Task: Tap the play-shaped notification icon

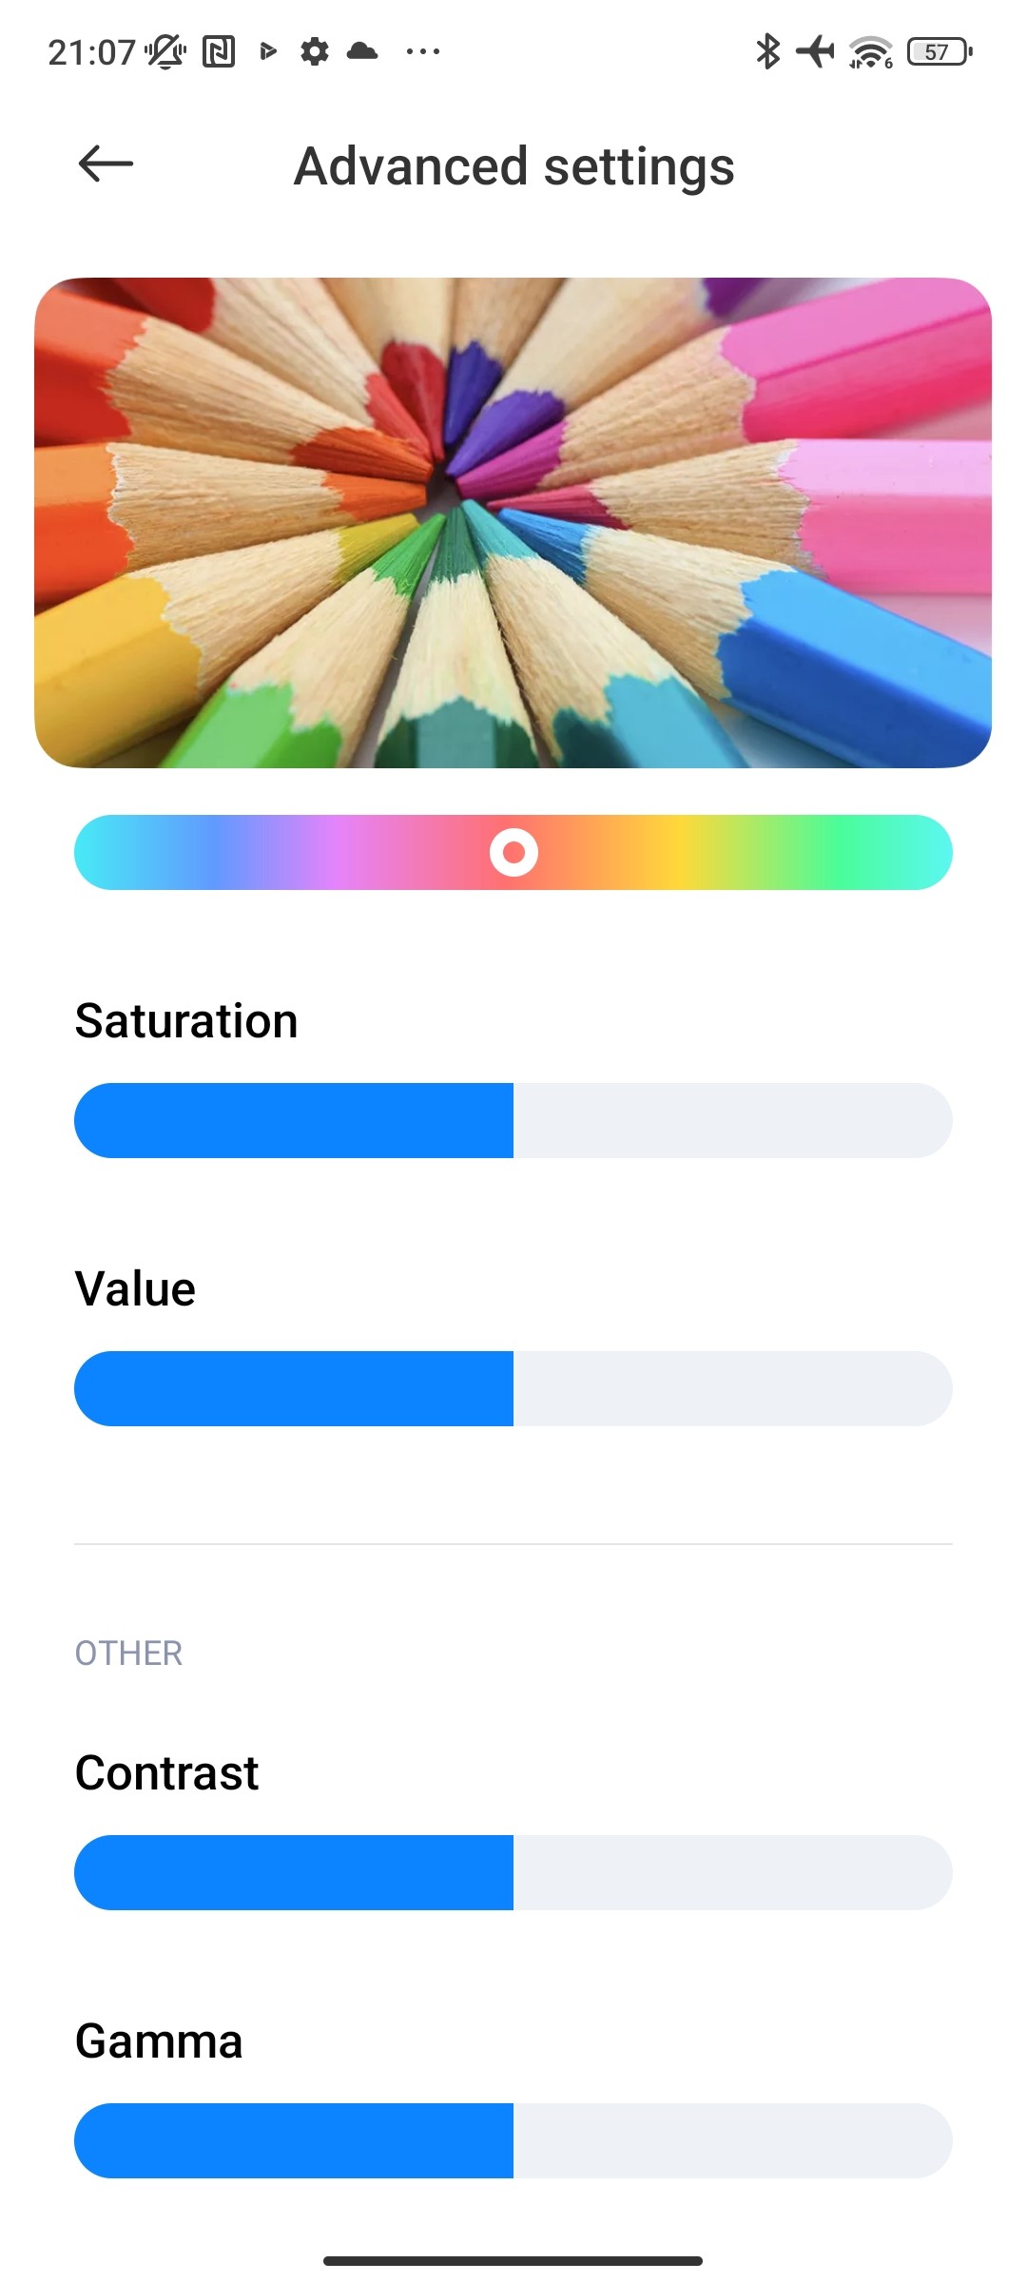Action: (269, 51)
